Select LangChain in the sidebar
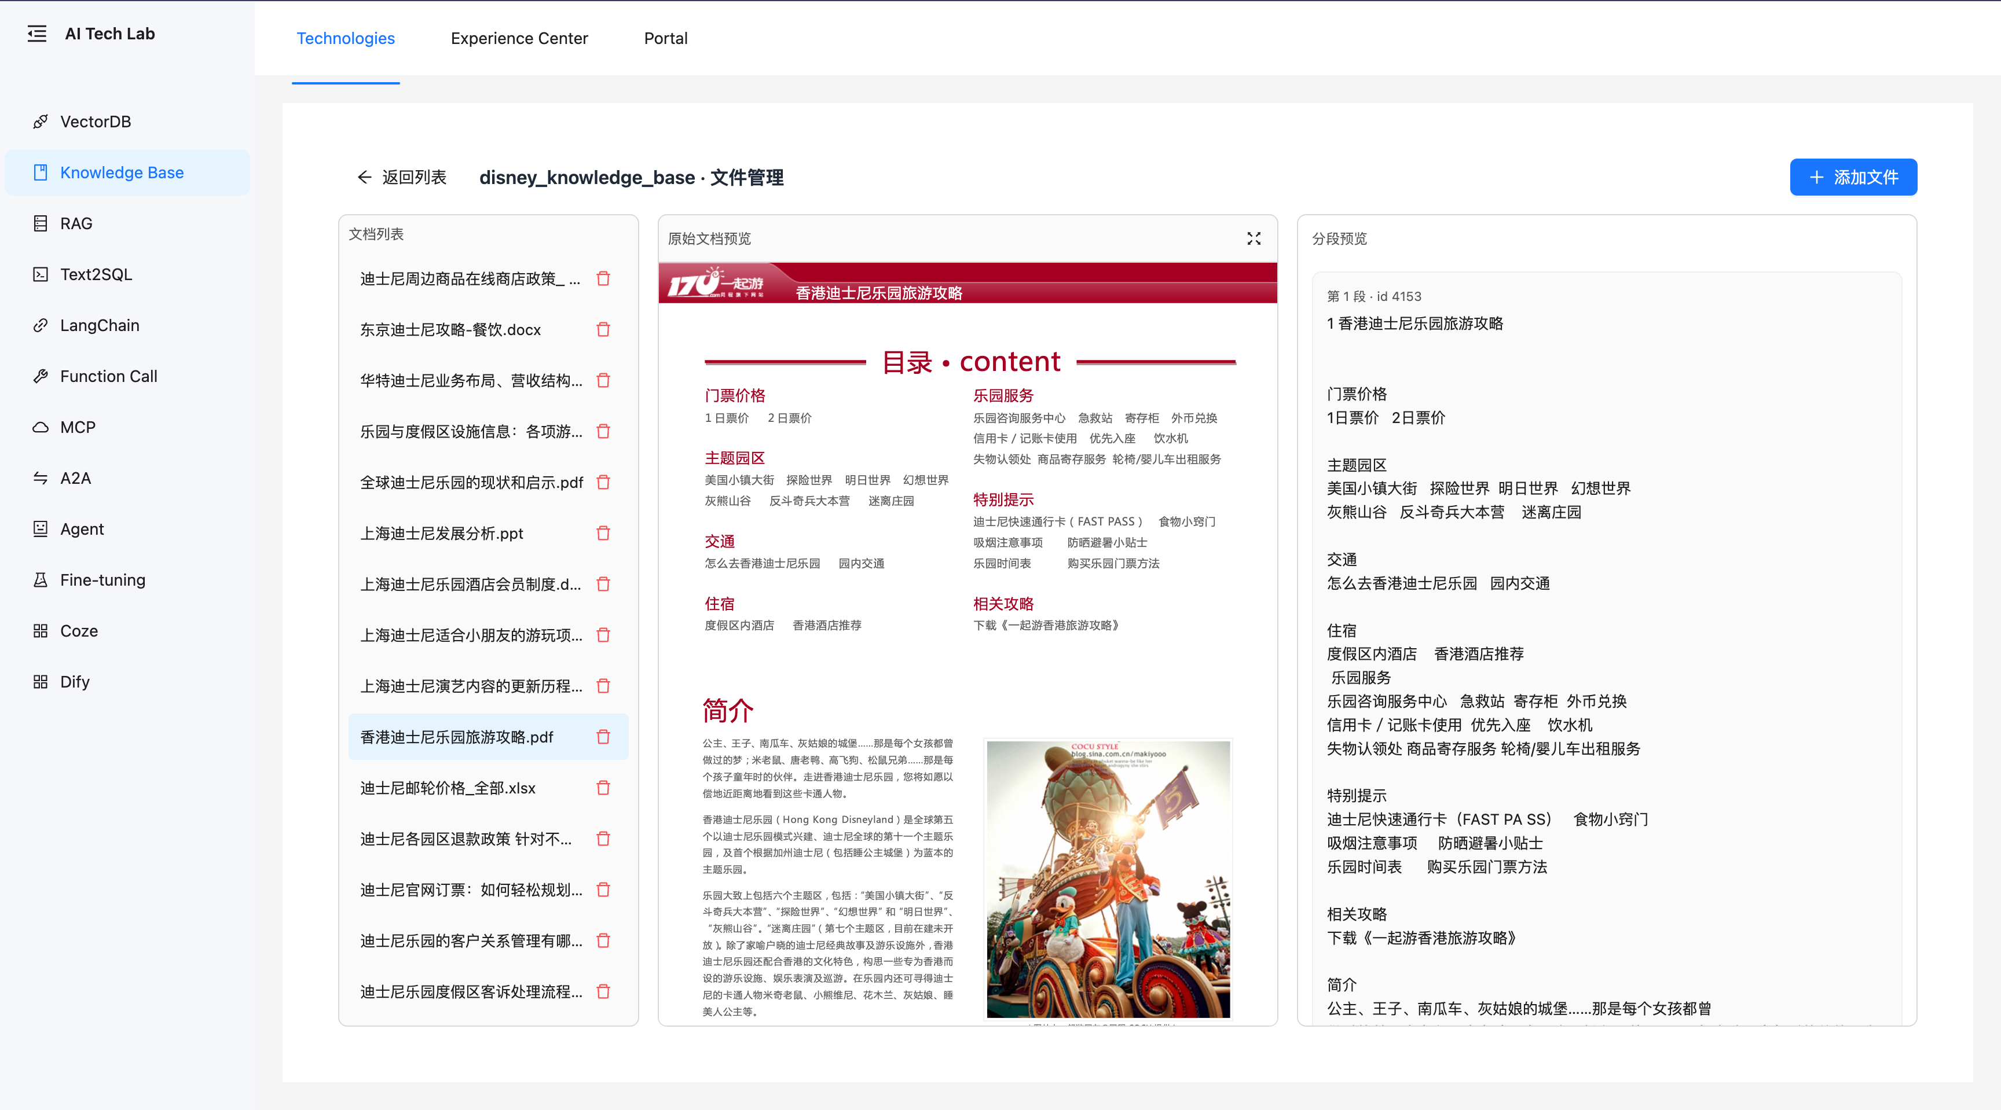2001x1110 pixels. [x=127, y=325]
